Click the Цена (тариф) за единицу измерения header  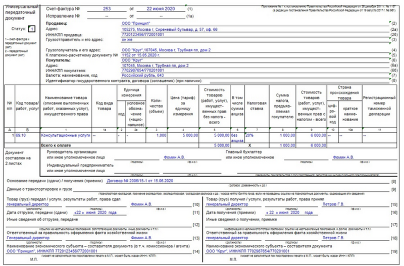(x=183, y=106)
